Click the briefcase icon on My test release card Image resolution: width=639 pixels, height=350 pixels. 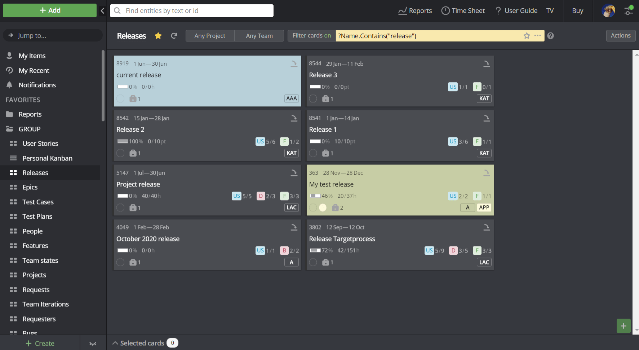click(336, 207)
